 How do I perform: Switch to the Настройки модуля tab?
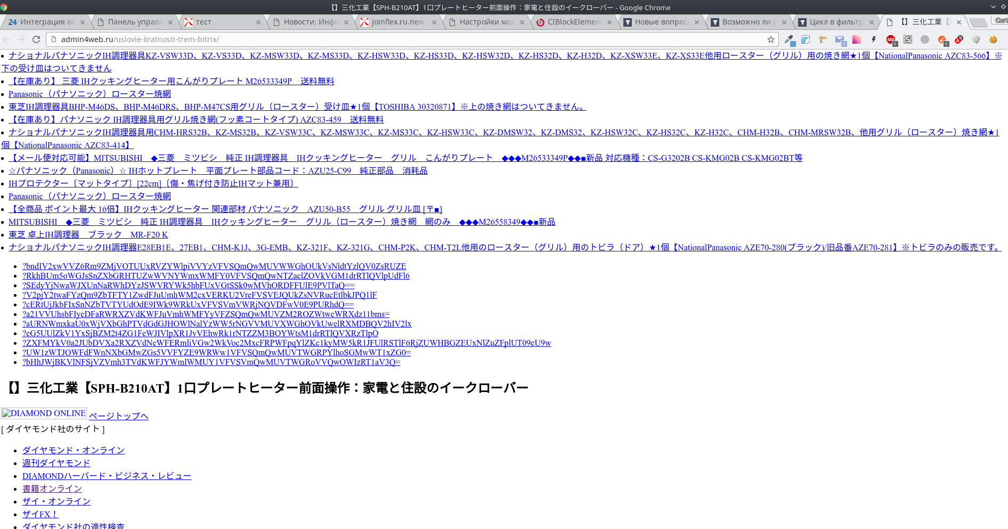click(486, 22)
